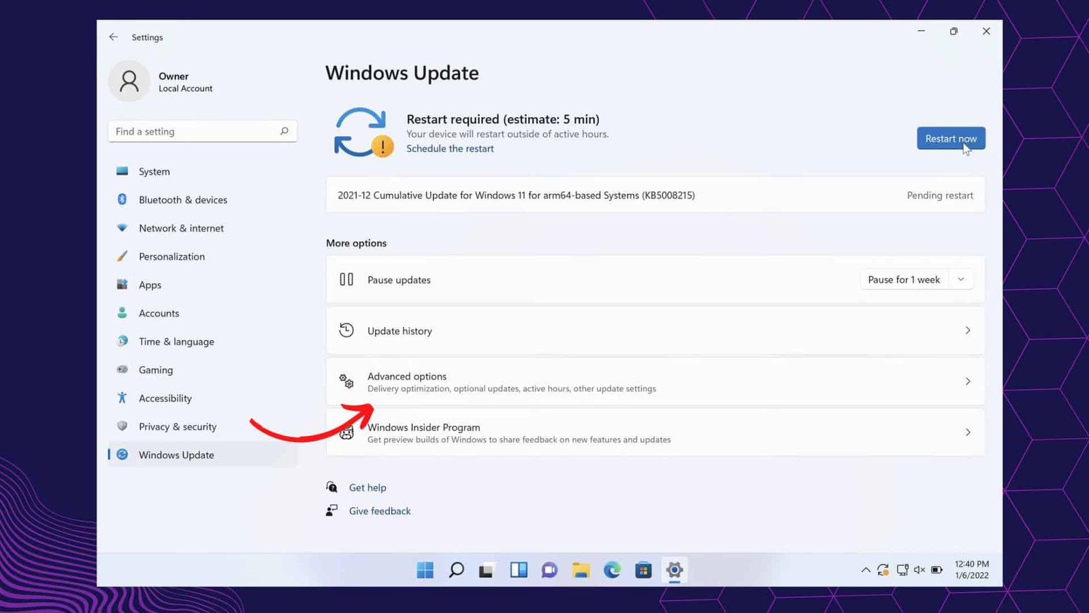1089x613 pixels.
Task: Open Bluetooth & devices menu item
Action: click(202, 200)
